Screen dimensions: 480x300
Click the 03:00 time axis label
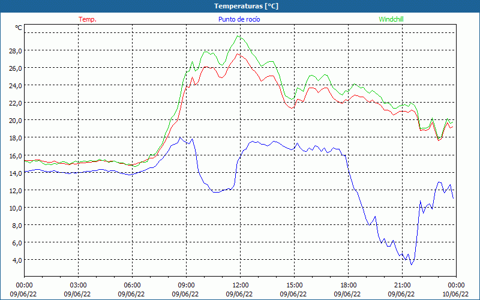click(79, 286)
